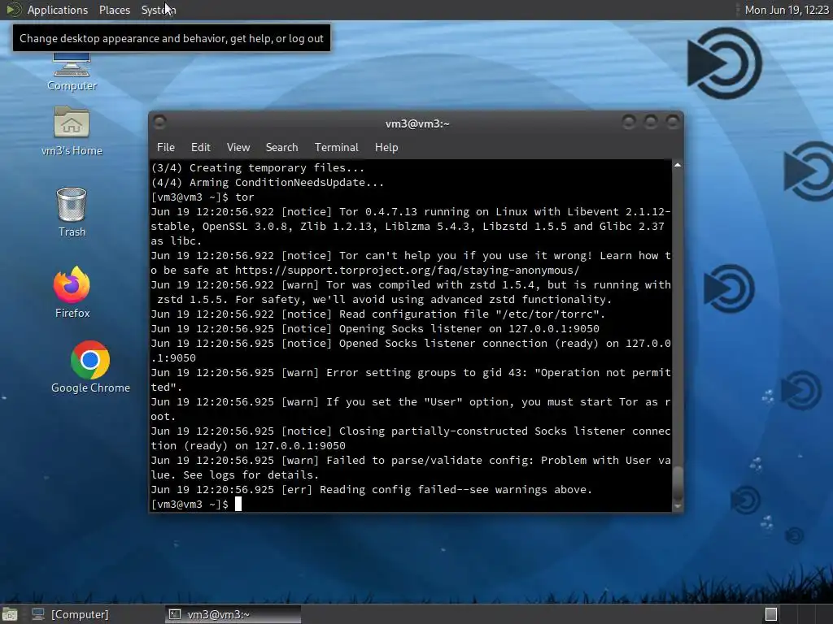
Task: Click the terminal scrollbar up arrow
Action: pos(678,166)
